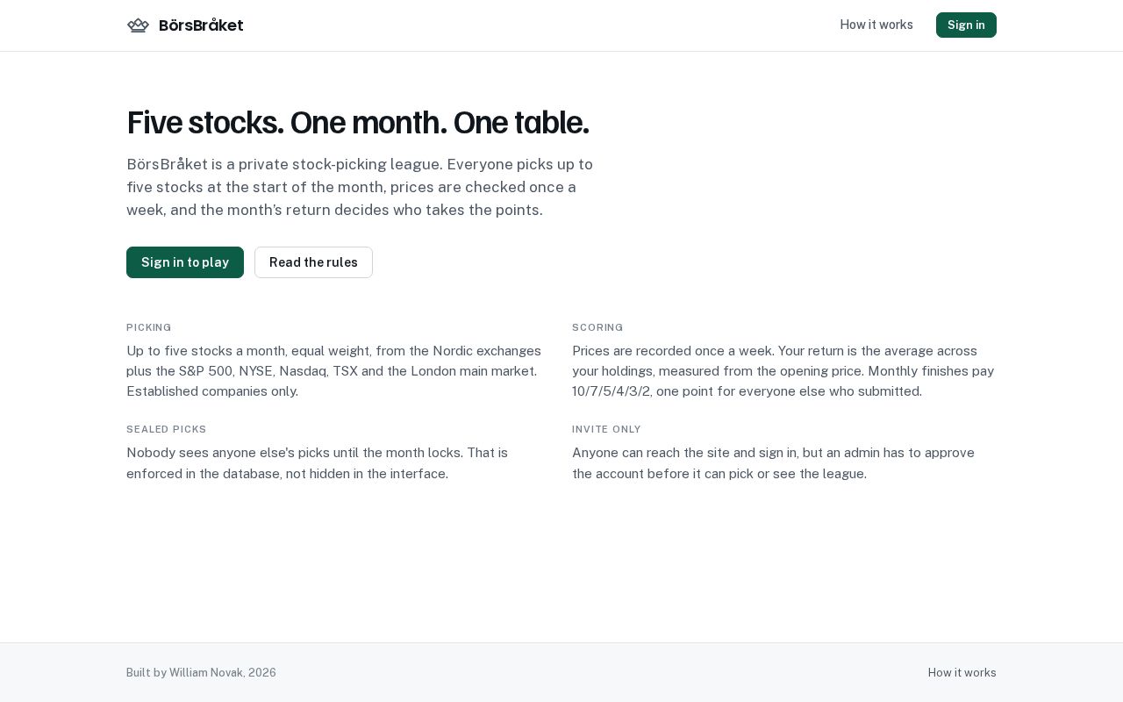Click the admin has to approve paragraph

tap(773, 463)
